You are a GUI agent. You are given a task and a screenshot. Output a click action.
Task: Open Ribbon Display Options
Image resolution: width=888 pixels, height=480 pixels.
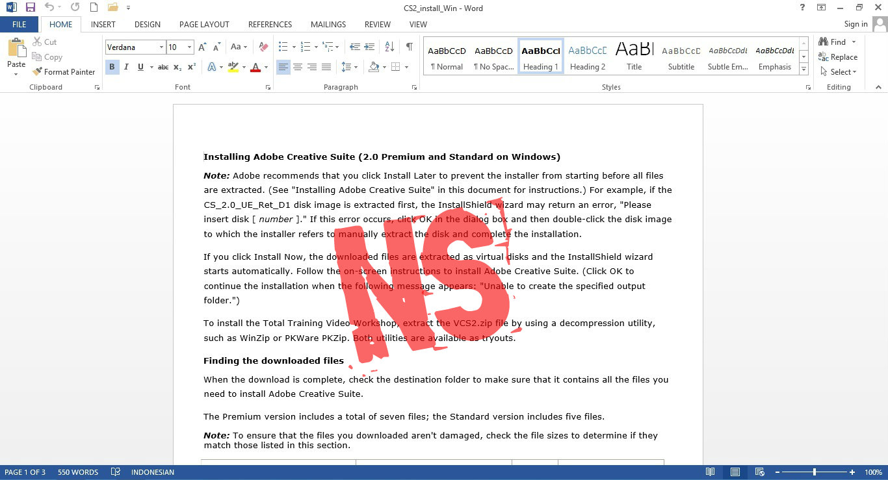point(822,7)
